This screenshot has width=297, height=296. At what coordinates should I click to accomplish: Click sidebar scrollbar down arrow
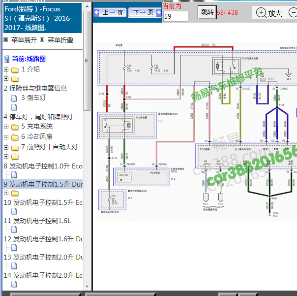tap(87, 287)
